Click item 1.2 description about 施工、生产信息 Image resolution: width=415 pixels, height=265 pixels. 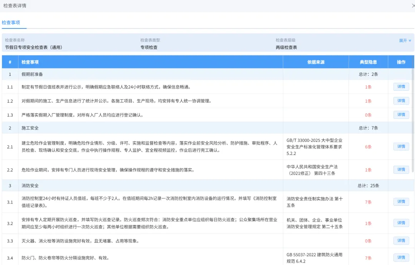tap(116, 101)
